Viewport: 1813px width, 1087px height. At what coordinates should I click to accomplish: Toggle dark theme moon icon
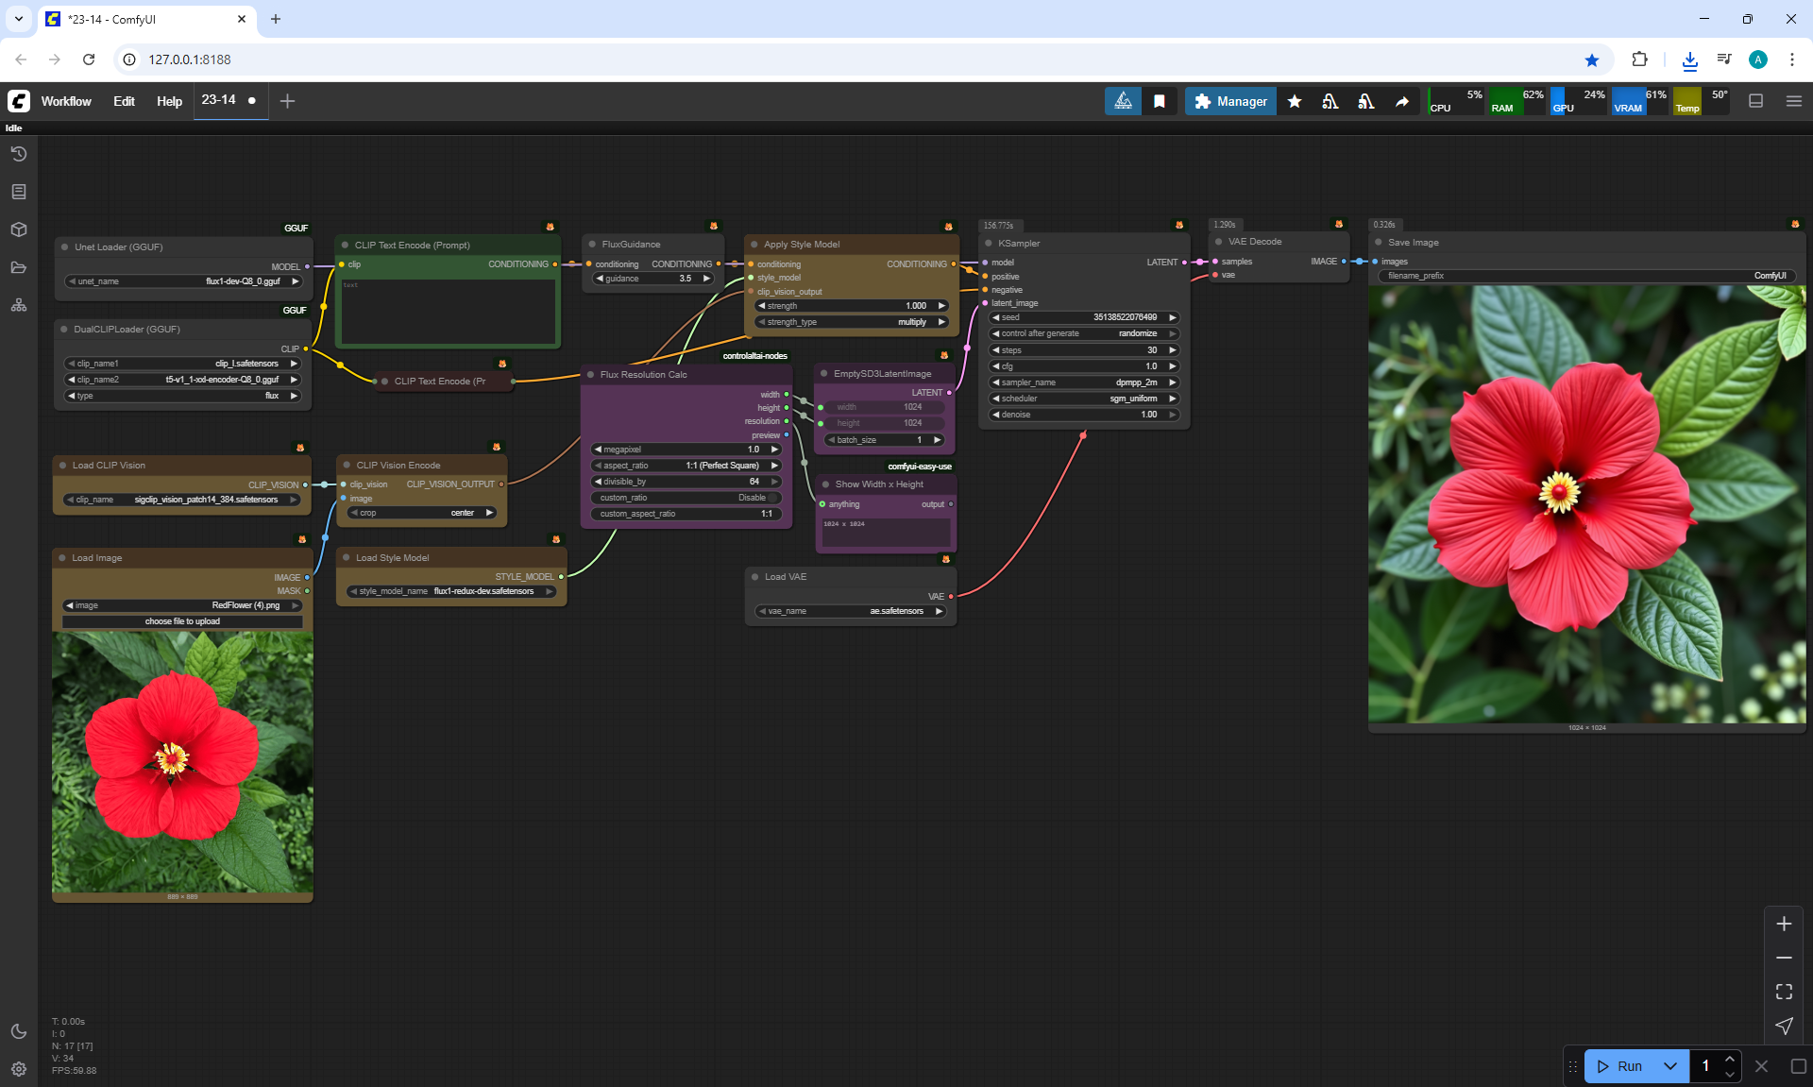(18, 1031)
